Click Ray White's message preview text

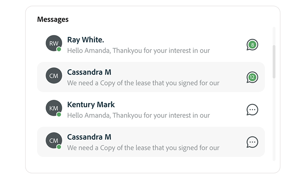click(x=138, y=50)
